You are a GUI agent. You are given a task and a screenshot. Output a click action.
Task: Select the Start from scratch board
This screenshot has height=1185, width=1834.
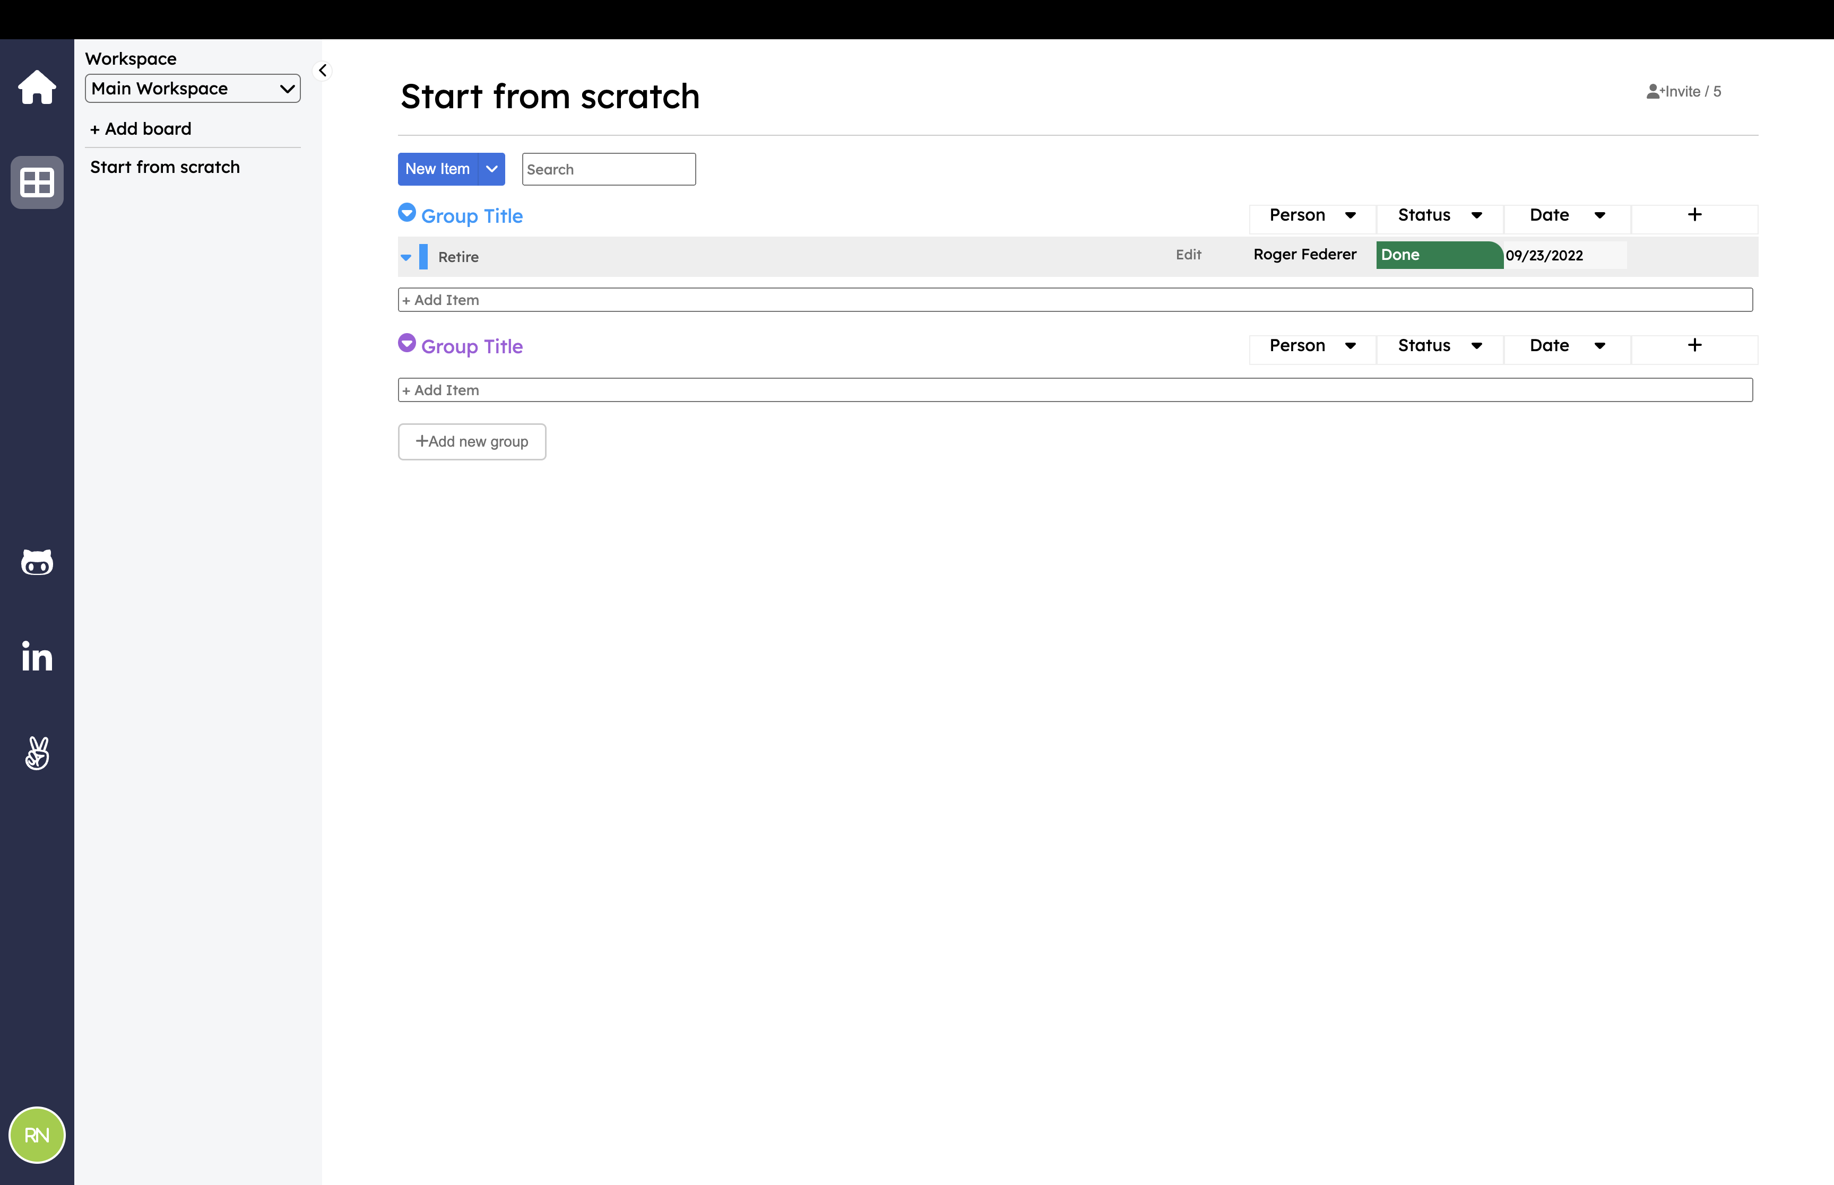tap(165, 167)
